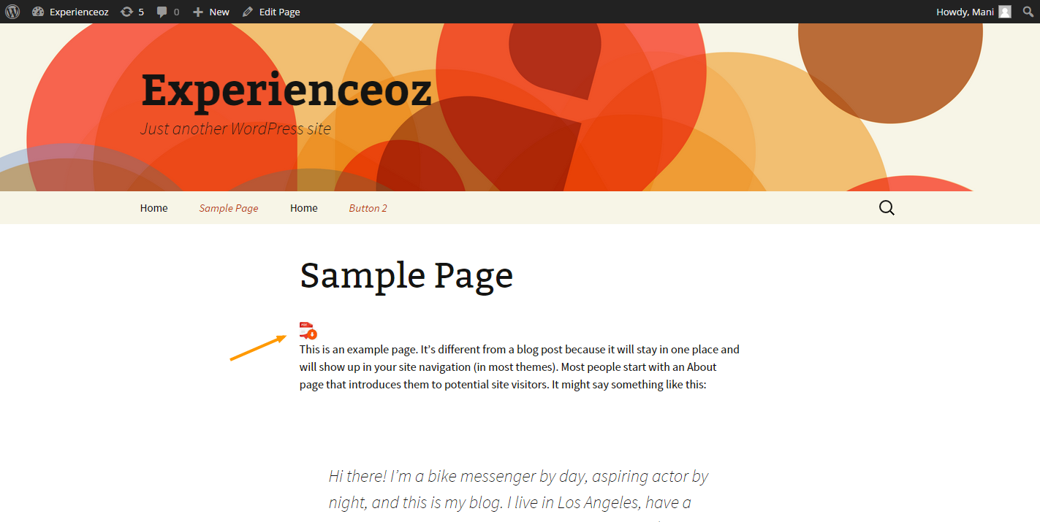
Task: Click the user avatar in the admin bar
Action: pos(1005,12)
